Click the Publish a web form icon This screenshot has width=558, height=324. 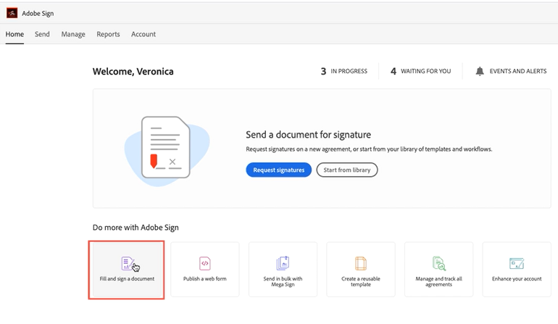(x=205, y=263)
